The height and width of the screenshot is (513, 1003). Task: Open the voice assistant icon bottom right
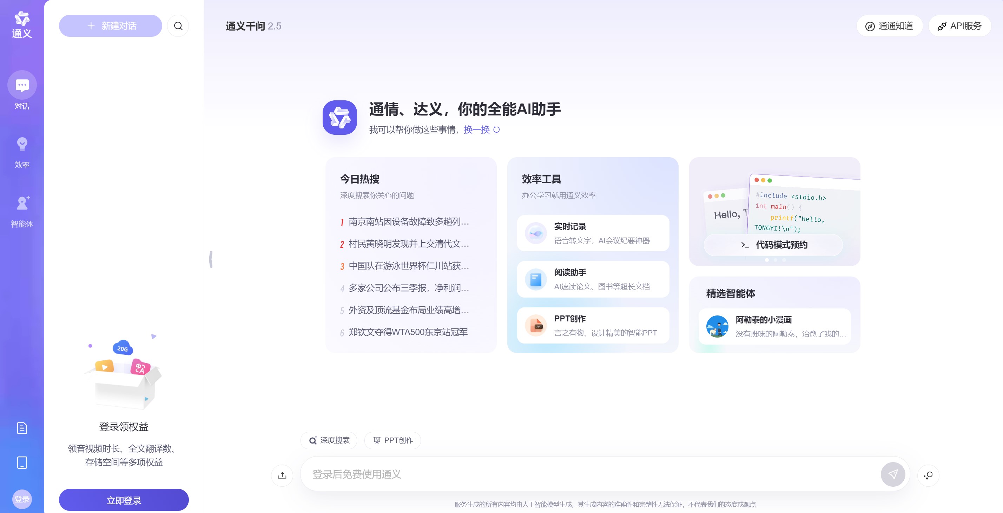928,475
